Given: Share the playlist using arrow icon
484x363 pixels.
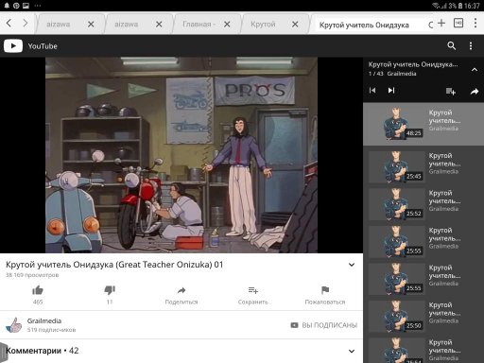Looking at the screenshot, I should pyautogui.click(x=475, y=92).
